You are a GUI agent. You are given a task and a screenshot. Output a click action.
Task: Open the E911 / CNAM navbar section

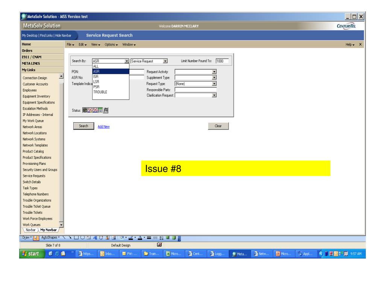(42, 57)
